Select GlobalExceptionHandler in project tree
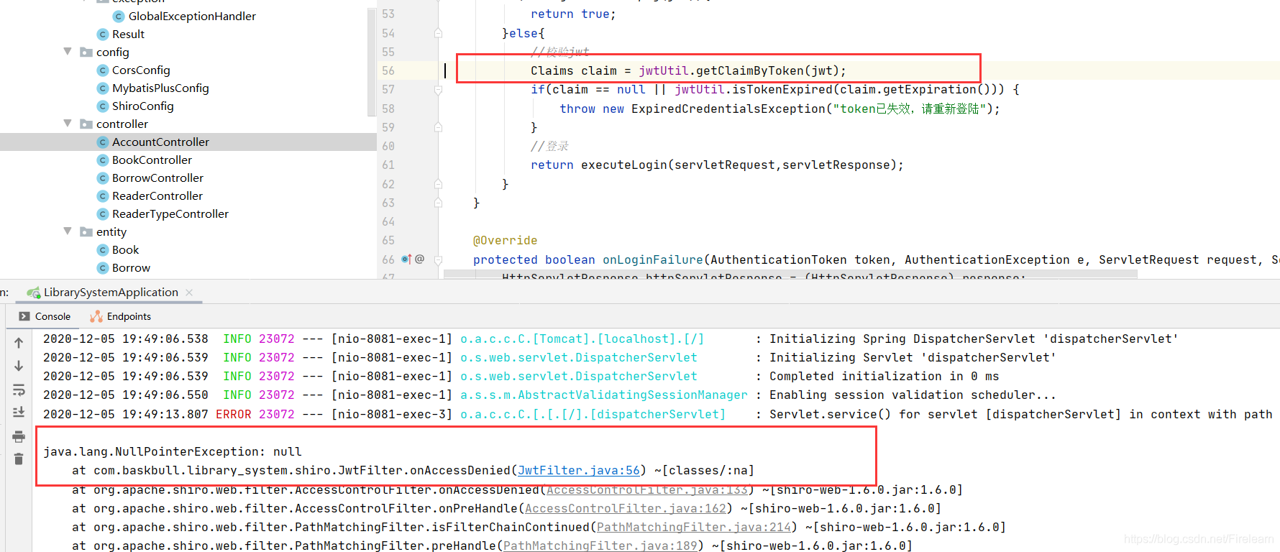 click(192, 16)
